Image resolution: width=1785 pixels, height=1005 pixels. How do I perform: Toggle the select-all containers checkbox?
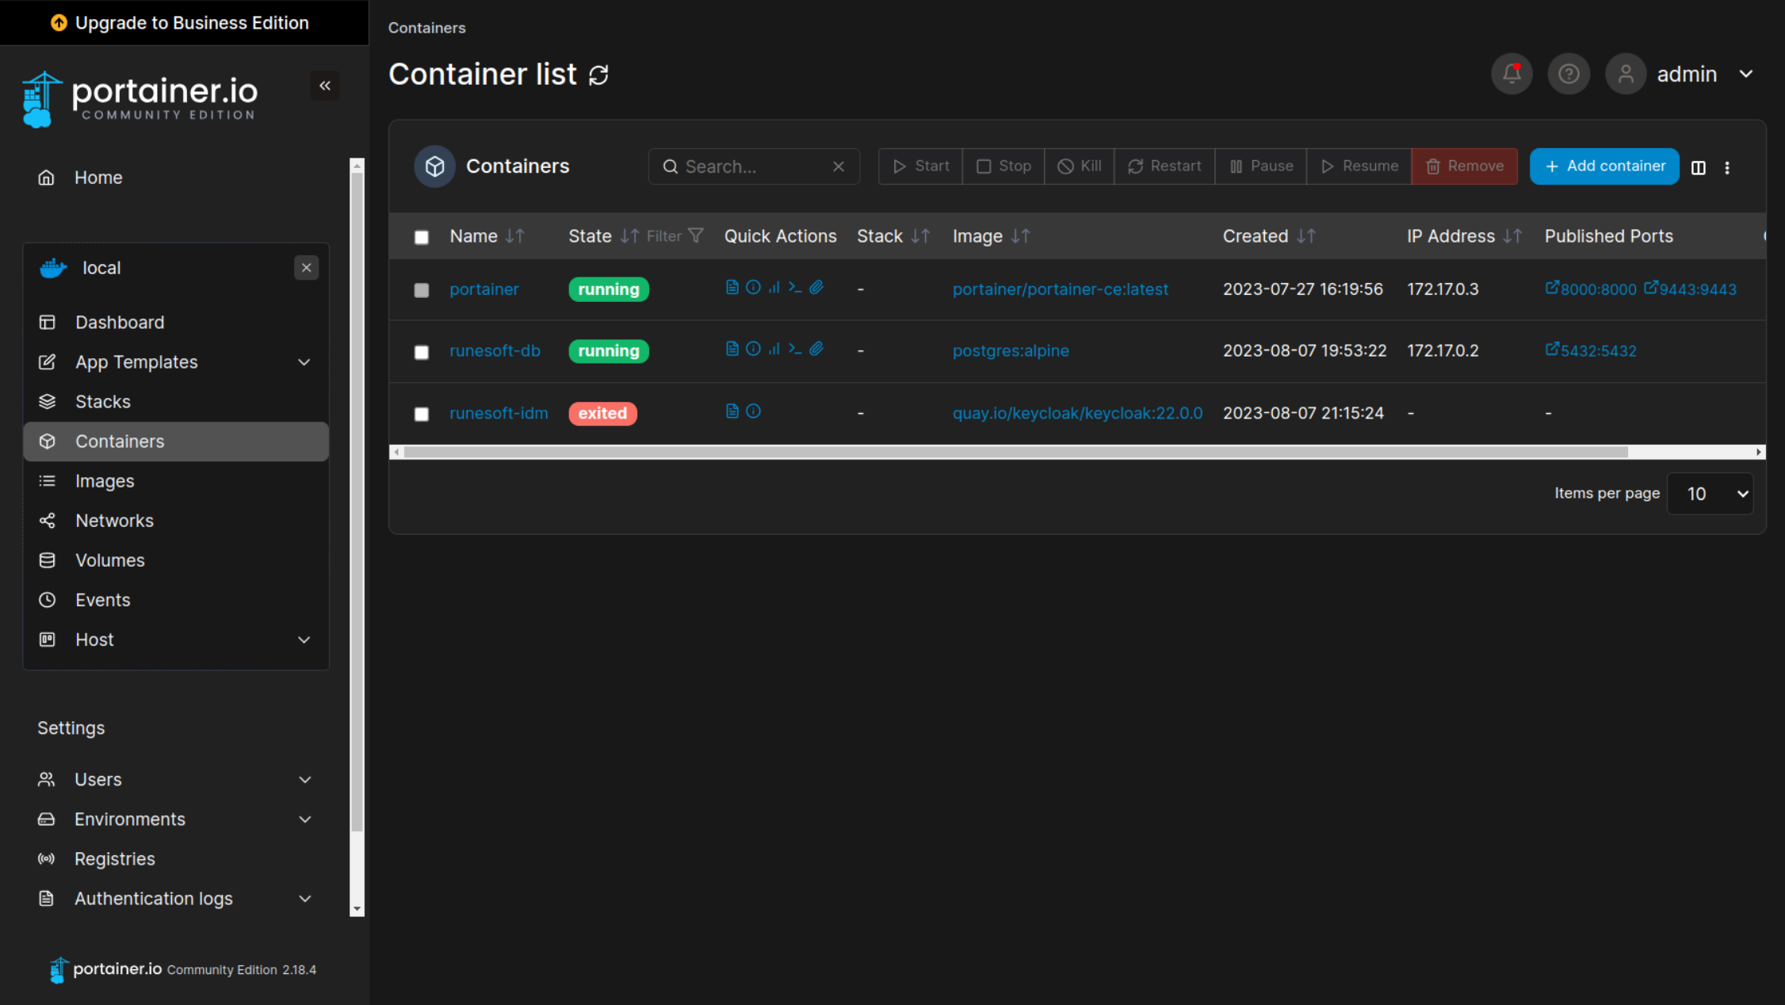point(422,237)
